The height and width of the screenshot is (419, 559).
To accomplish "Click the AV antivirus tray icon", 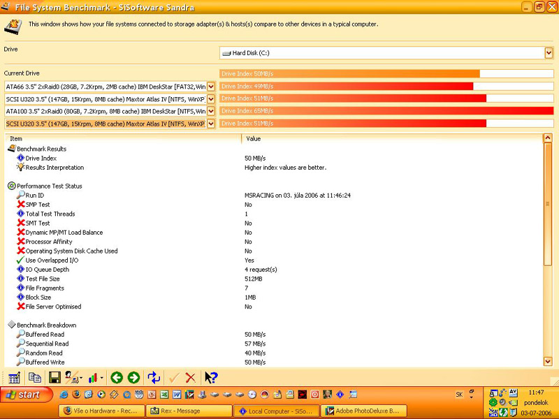I will pyautogui.click(x=513, y=392).
